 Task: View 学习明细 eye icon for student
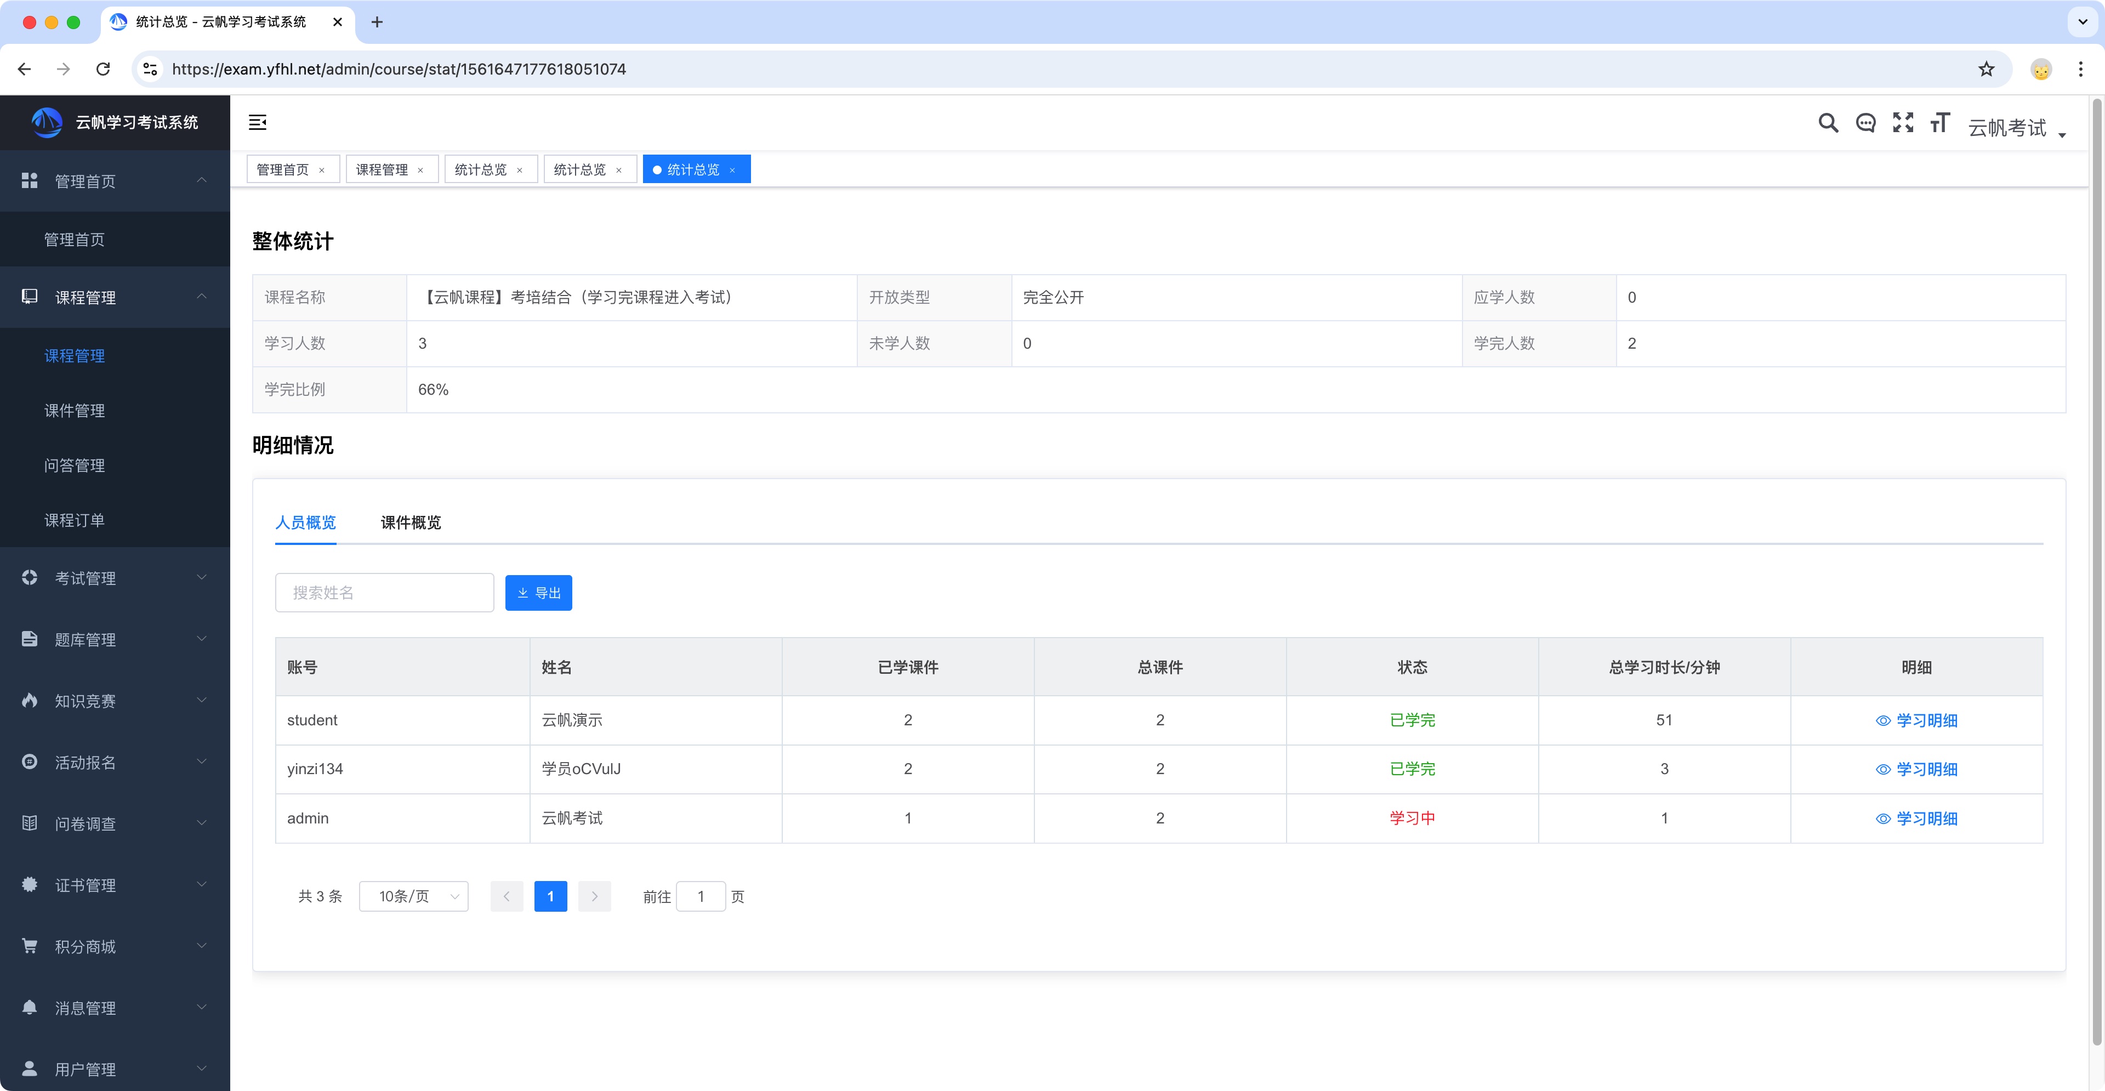click(x=1883, y=721)
